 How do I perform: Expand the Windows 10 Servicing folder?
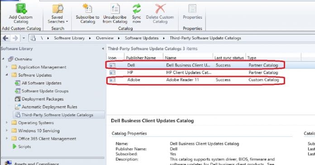pos(7,131)
